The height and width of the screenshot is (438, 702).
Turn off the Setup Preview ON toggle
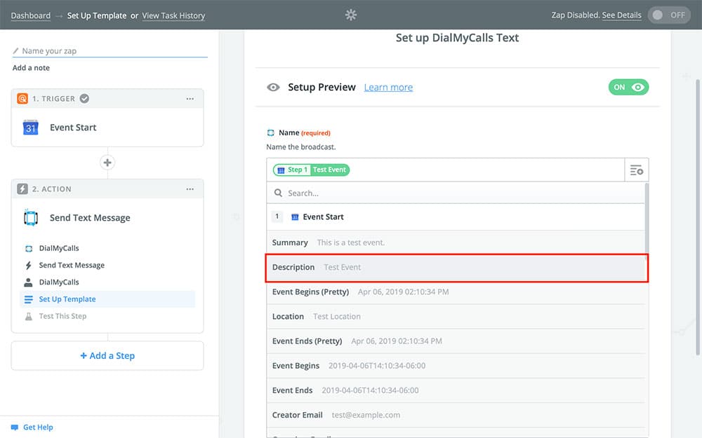[628, 88]
